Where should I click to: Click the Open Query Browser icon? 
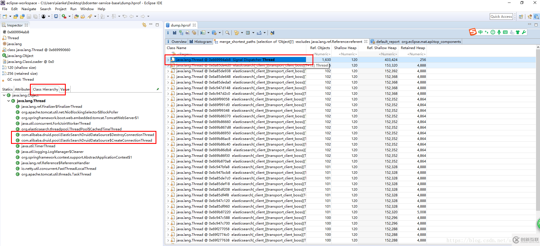(x=214, y=33)
